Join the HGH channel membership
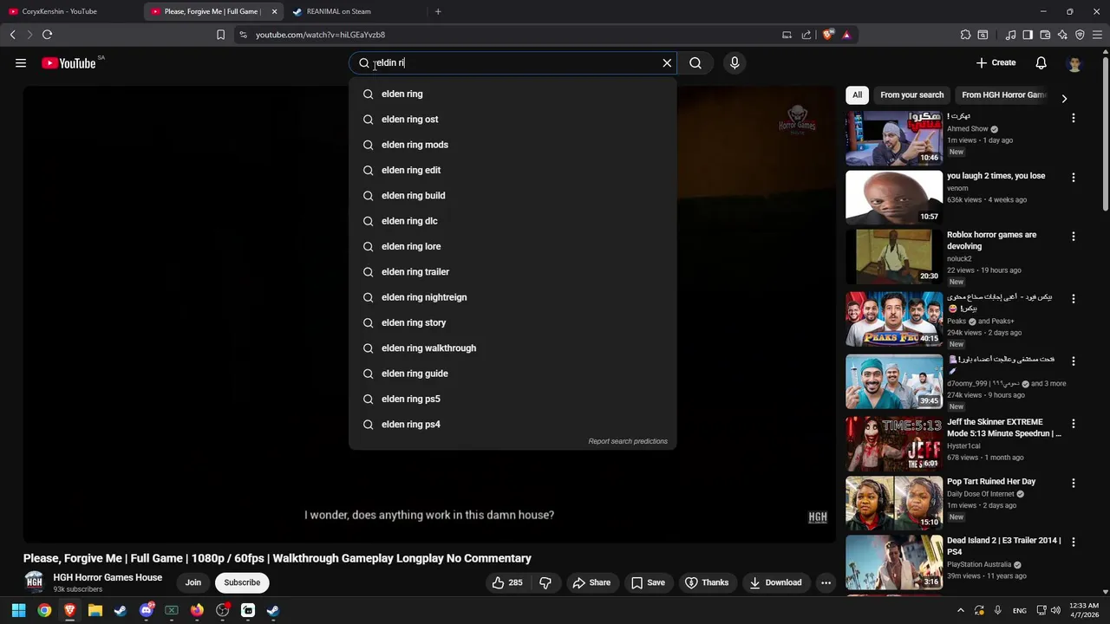 click(193, 582)
